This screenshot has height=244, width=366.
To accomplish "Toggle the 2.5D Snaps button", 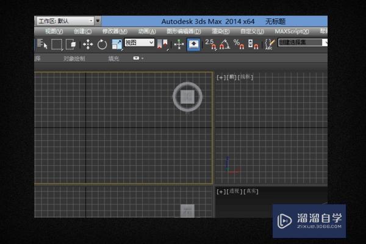I will (x=211, y=44).
